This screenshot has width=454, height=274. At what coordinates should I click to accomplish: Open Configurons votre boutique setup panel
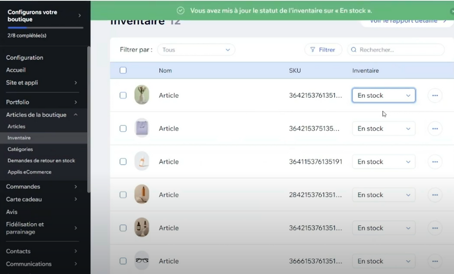click(45, 16)
